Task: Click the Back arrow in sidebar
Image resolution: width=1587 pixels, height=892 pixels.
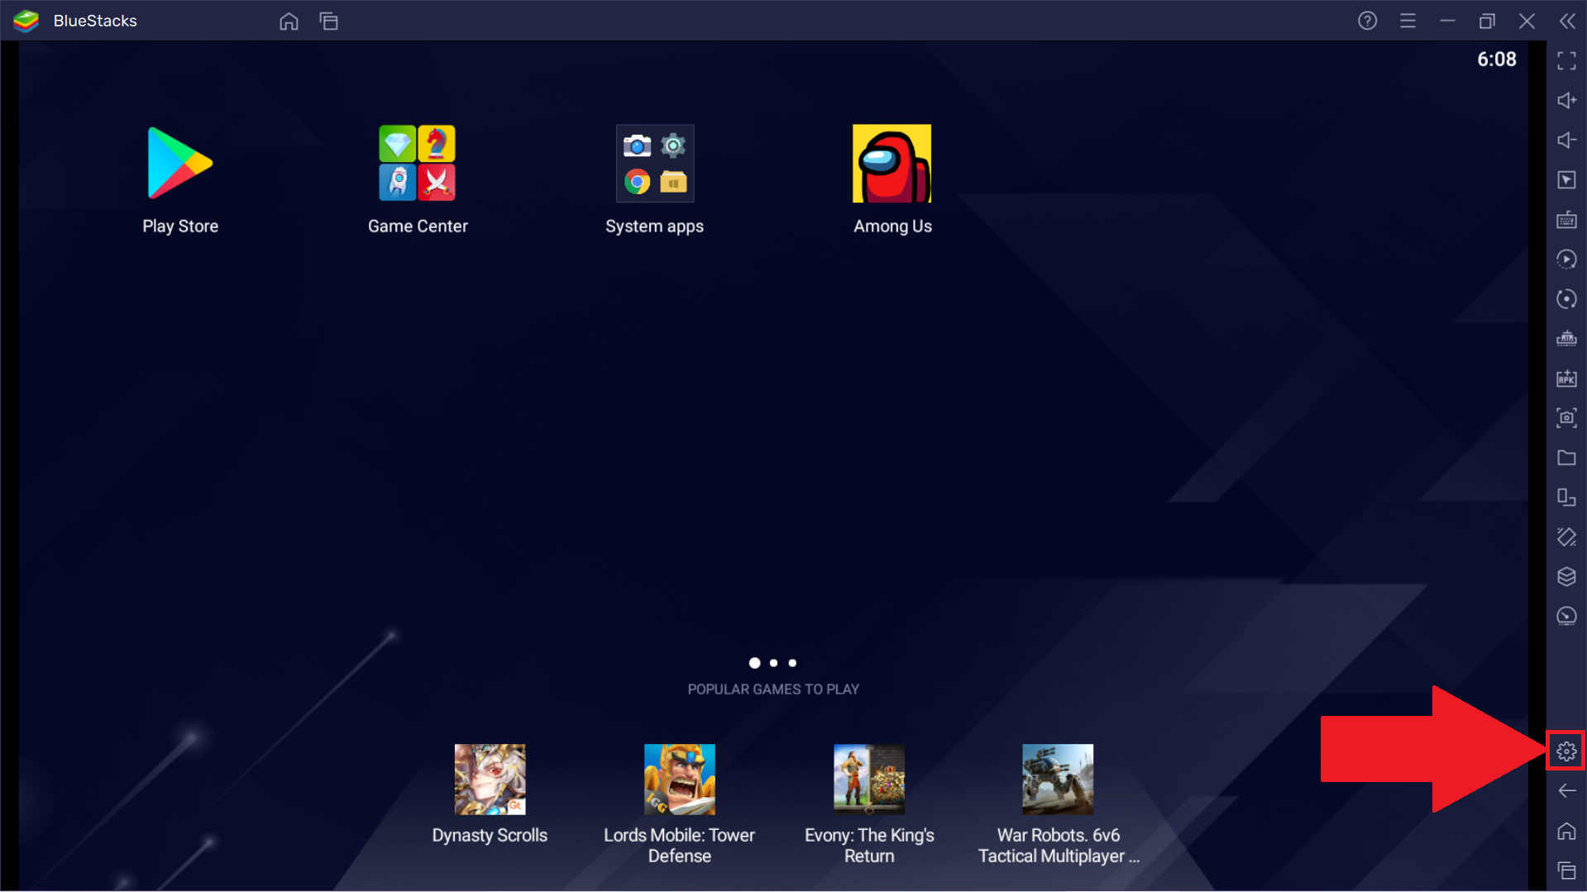Action: [1566, 791]
